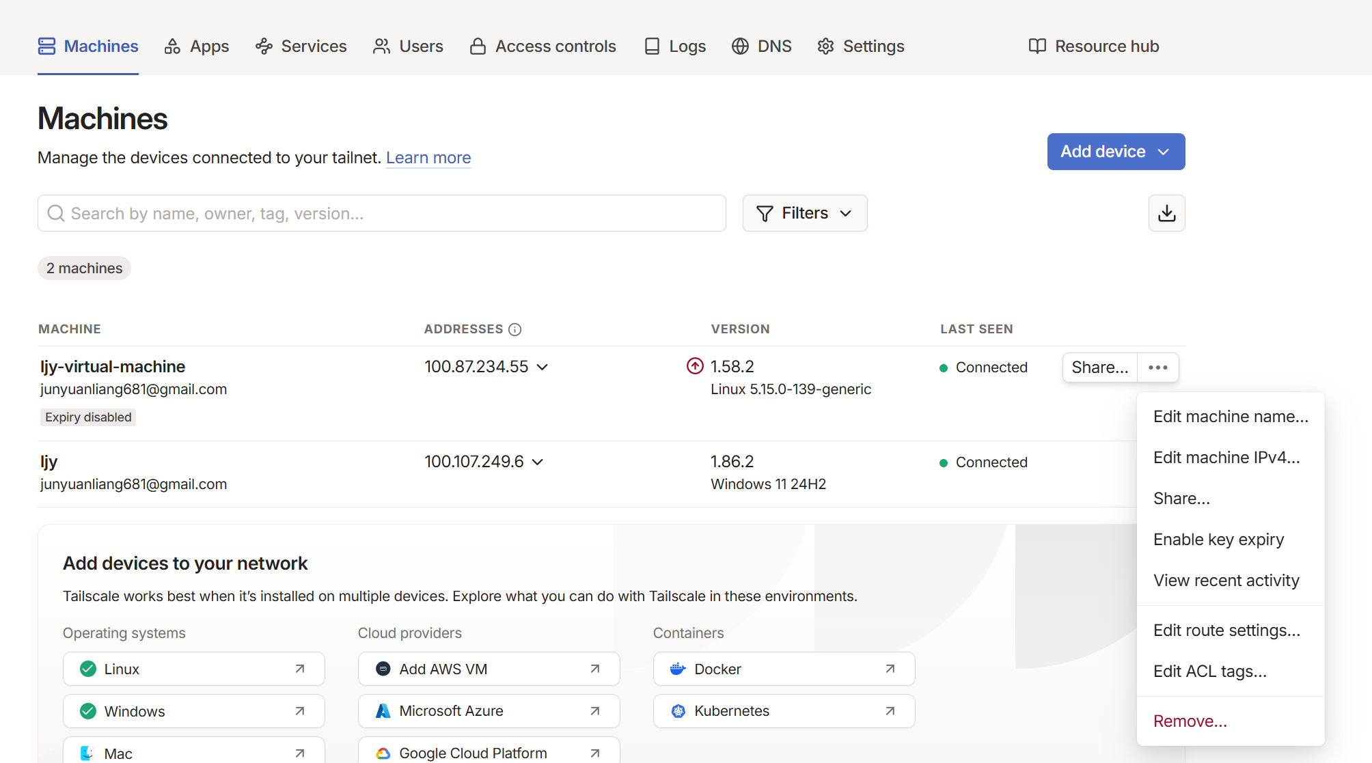
Task: Open the Settings tab
Action: pyautogui.click(x=861, y=46)
